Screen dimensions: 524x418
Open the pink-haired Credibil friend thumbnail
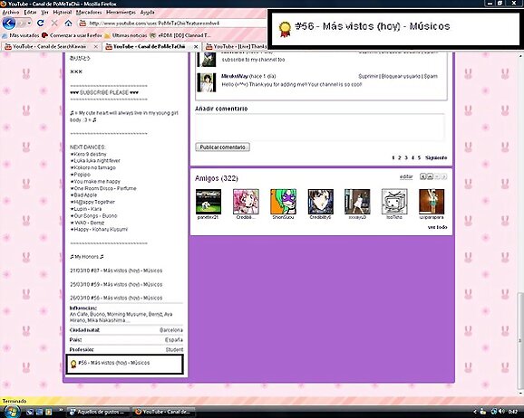click(x=246, y=202)
